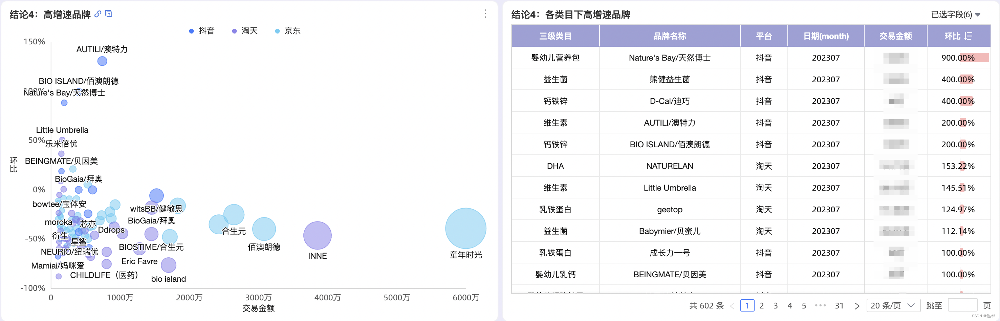Go to page 5
Image resolution: width=1000 pixels, height=321 pixels.
[x=804, y=305]
